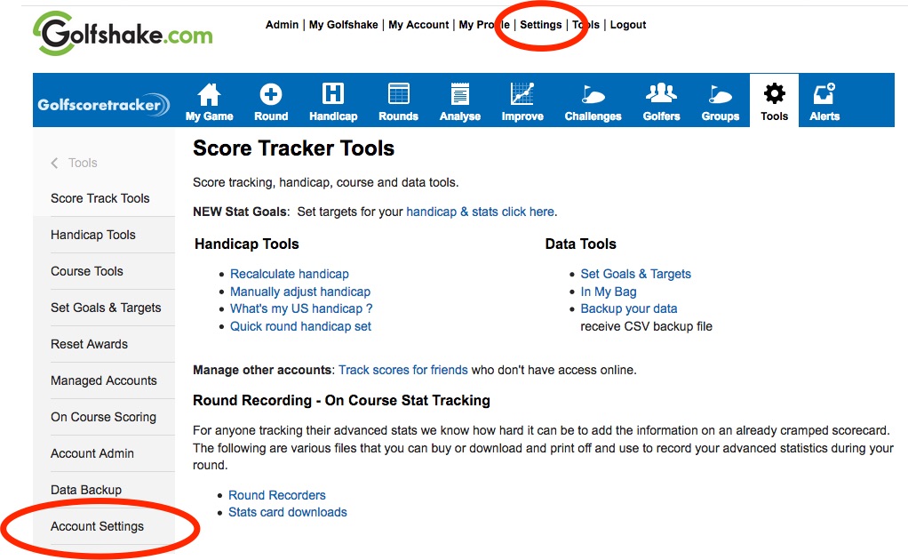Open the Golfers people icon

pyautogui.click(x=661, y=92)
